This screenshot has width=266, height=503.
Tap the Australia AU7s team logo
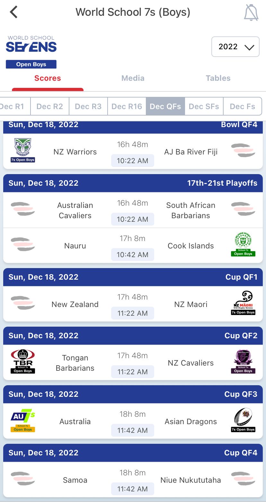coord(23,420)
